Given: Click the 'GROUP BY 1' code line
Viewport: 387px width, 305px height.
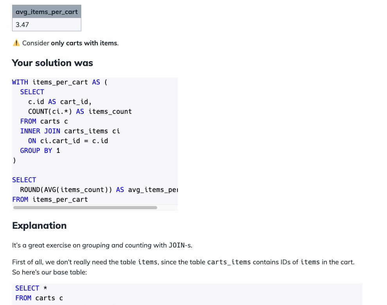Looking at the screenshot, I should coord(40,151).
